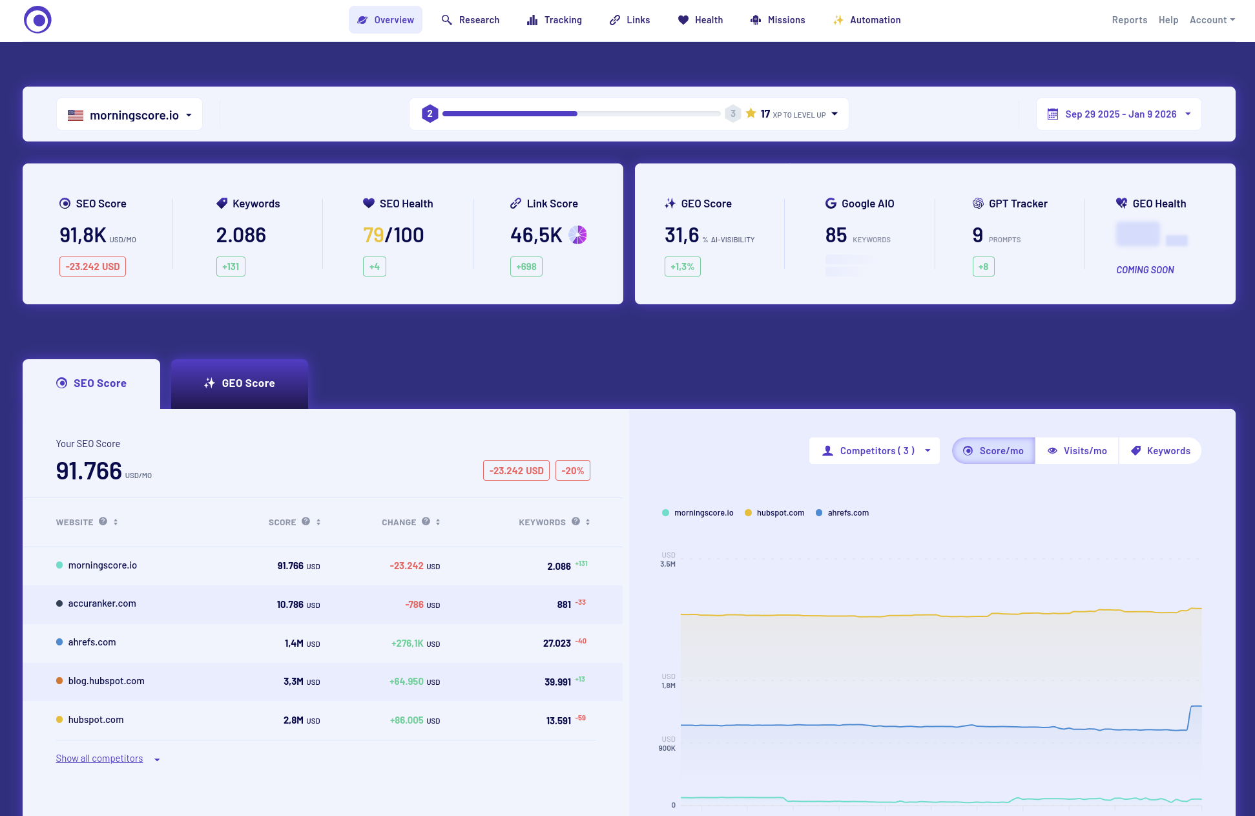Click the Morningscore logo icon
This screenshot has height=816, width=1255.
point(37,20)
